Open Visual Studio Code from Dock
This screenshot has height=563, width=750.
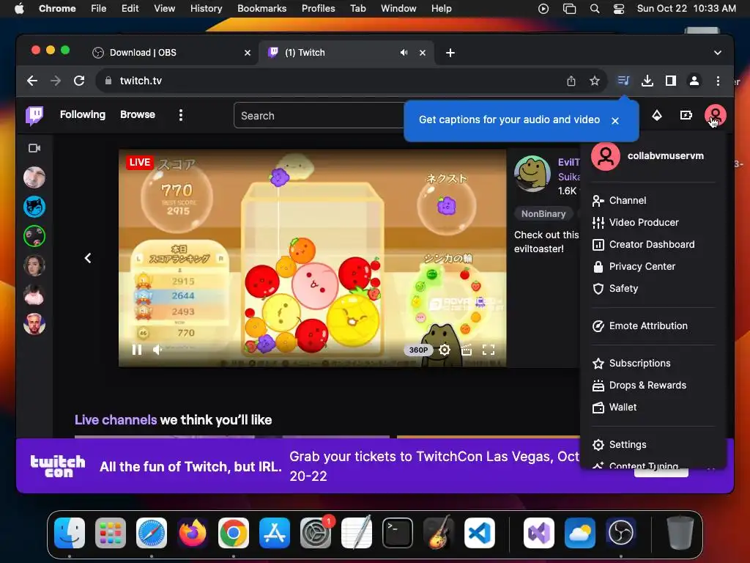pos(480,533)
